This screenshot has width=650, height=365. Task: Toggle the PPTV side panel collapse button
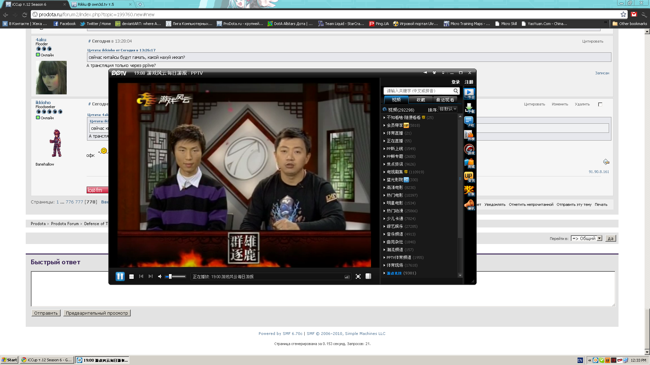368,276
